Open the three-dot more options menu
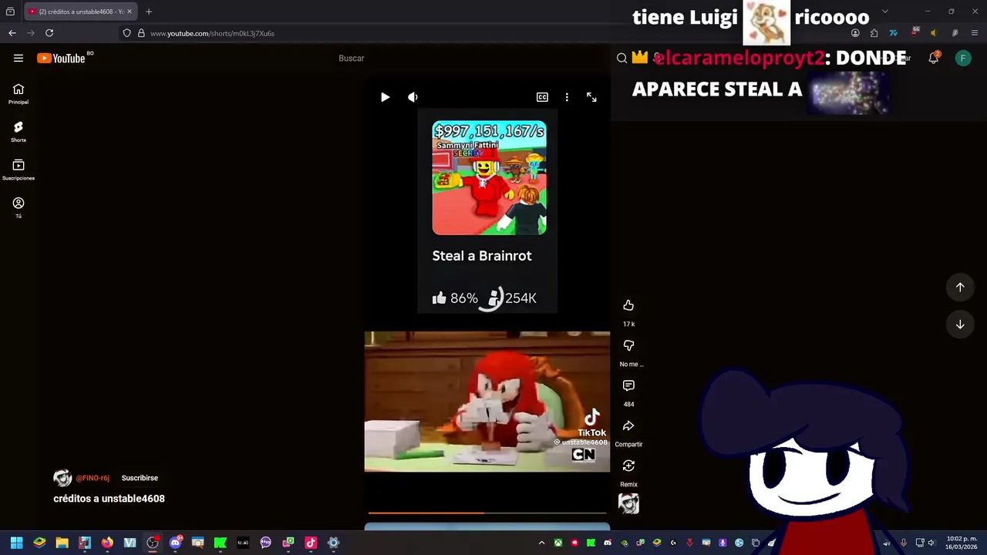 click(x=567, y=97)
